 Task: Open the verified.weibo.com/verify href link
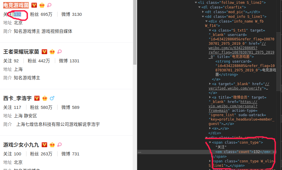(x=239, y=86)
